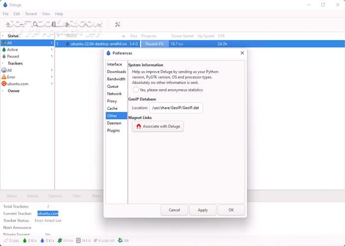The image size is (345, 246).
Task: Click the magnet icon on Associate with Deluge
Action: (138, 127)
